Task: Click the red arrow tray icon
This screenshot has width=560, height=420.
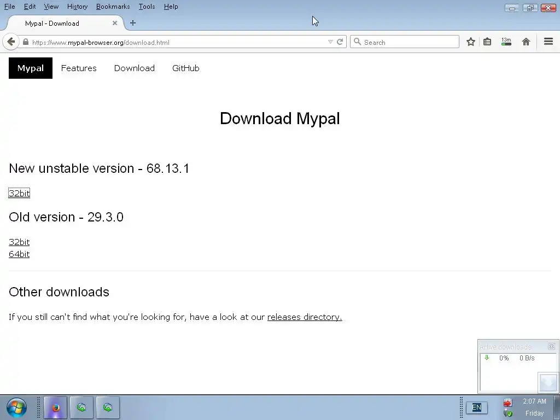Action: pos(507,403)
